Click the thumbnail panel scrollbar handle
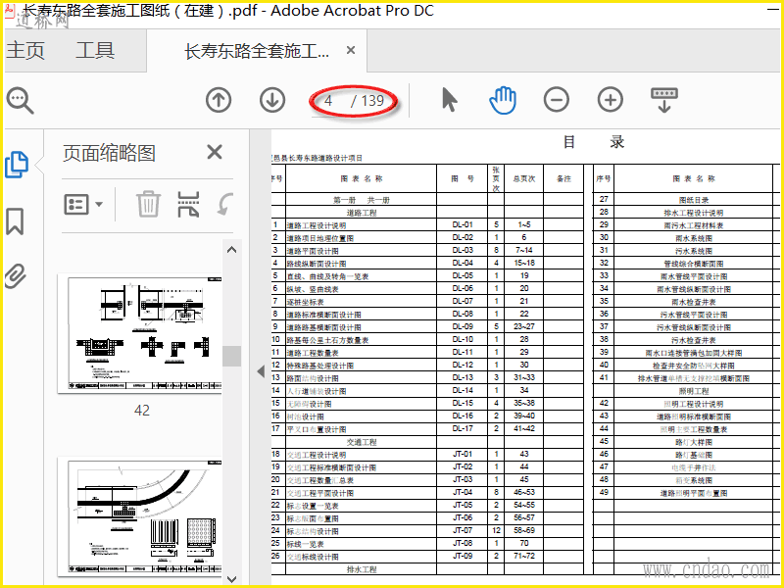The width and height of the screenshot is (784, 588). [232, 356]
